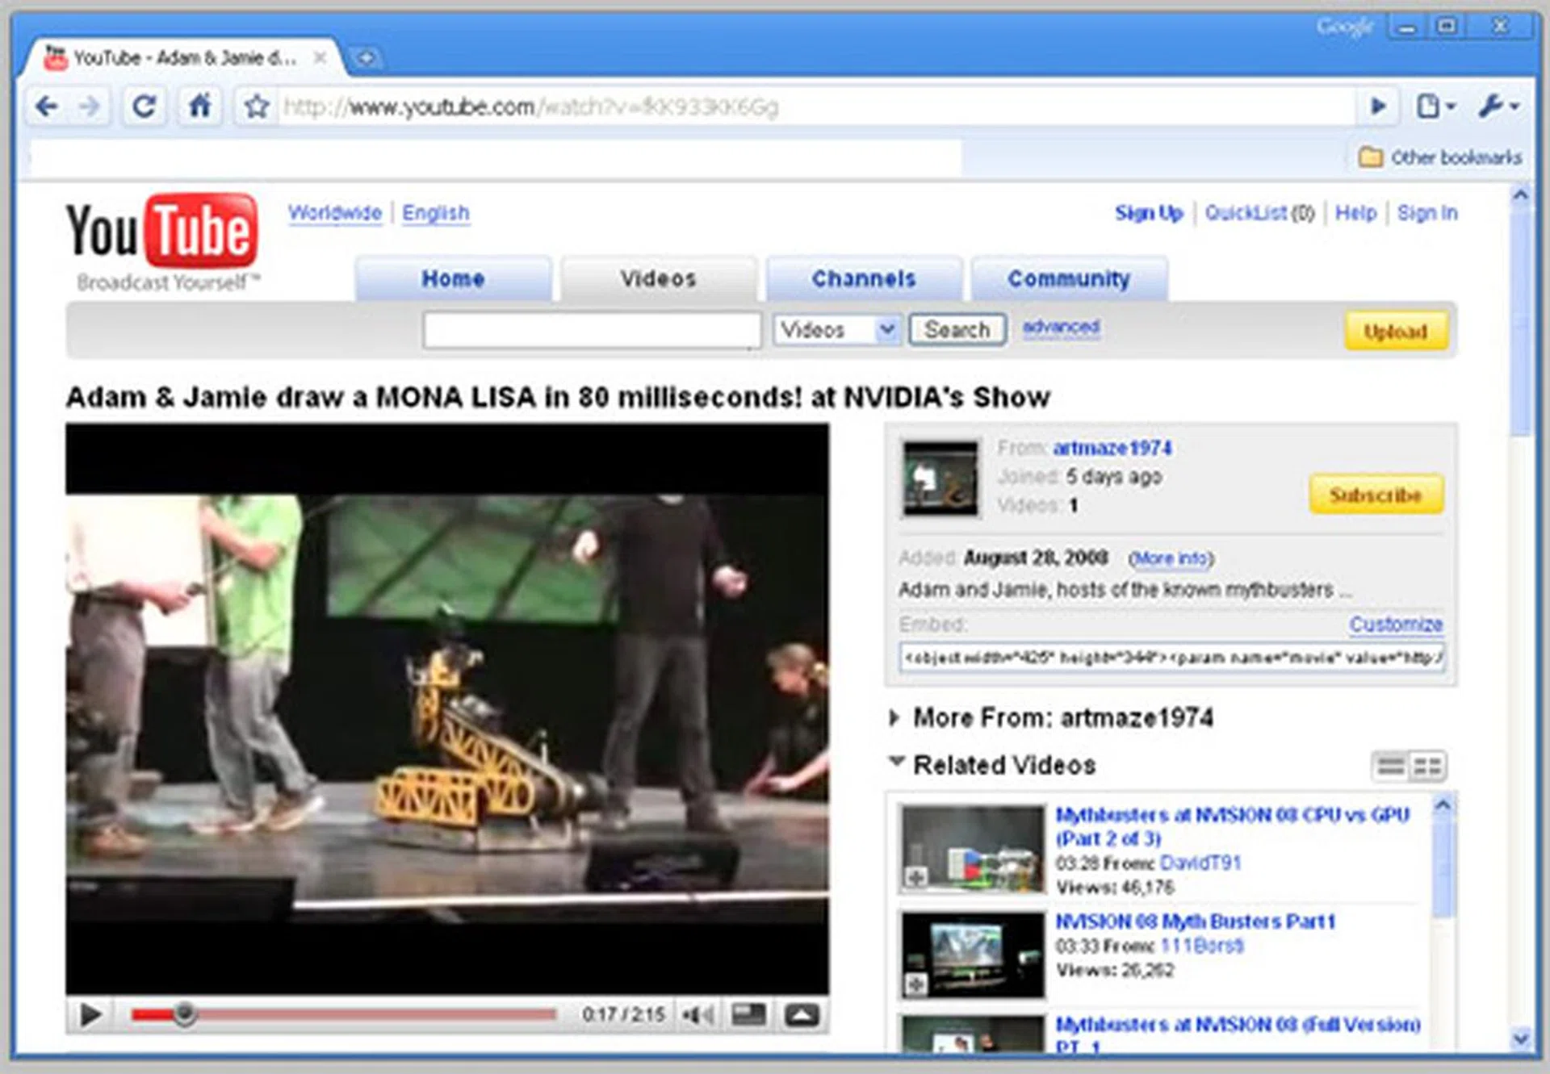
Task: Open the Channels tab
Action: click(x=863, y=279)
